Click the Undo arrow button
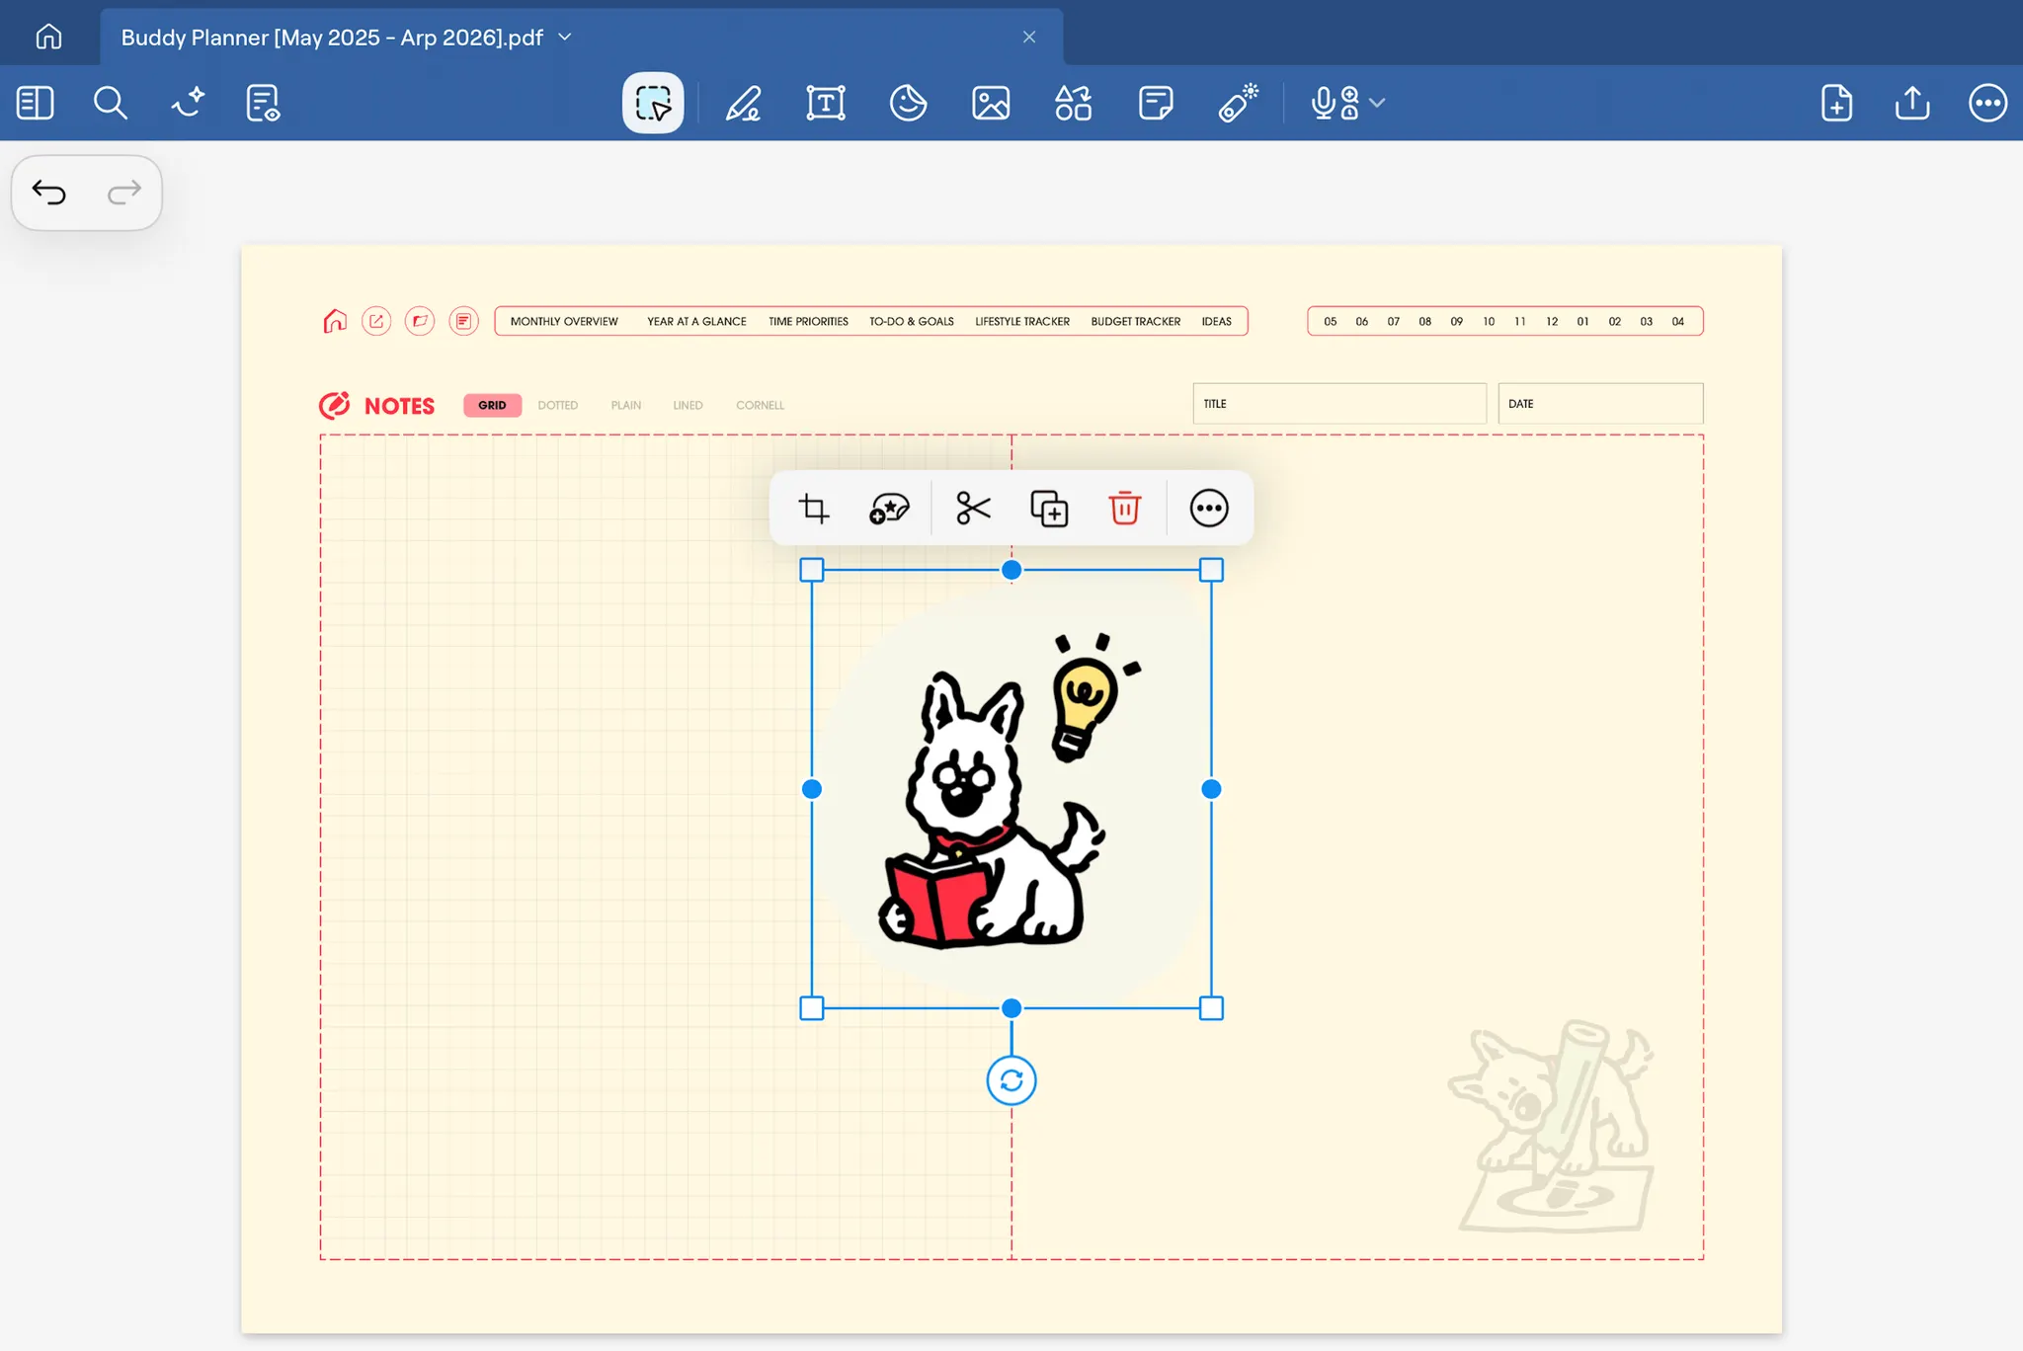 tap(49, 192)
